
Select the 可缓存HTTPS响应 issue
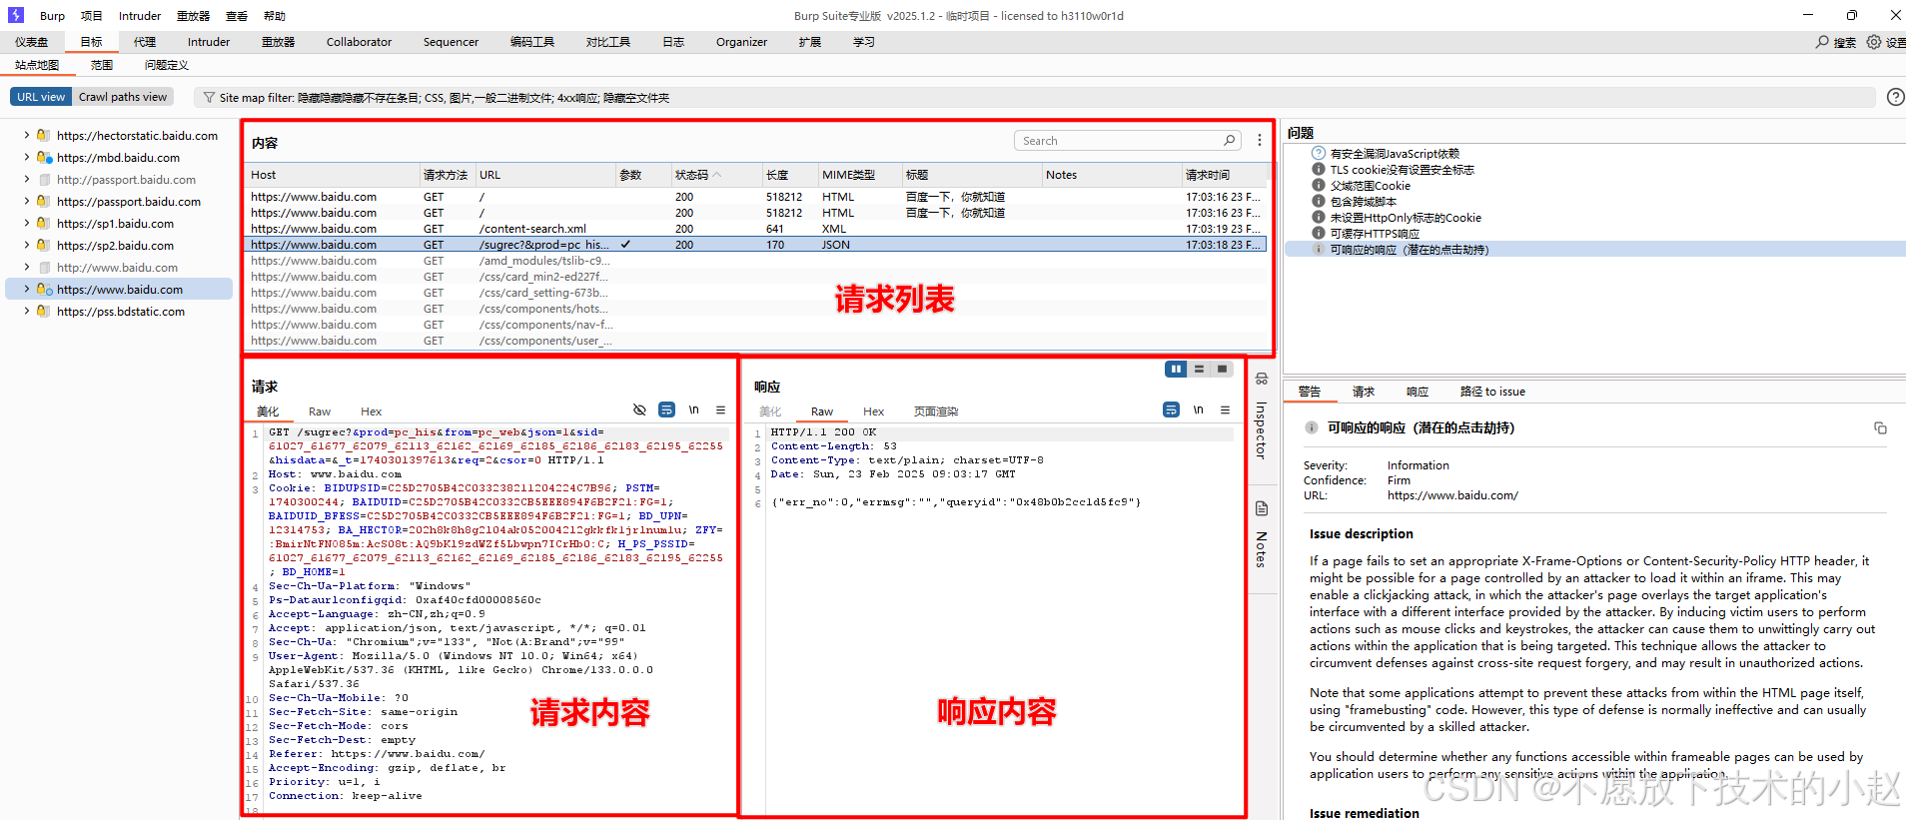(x=1375, y=234)
